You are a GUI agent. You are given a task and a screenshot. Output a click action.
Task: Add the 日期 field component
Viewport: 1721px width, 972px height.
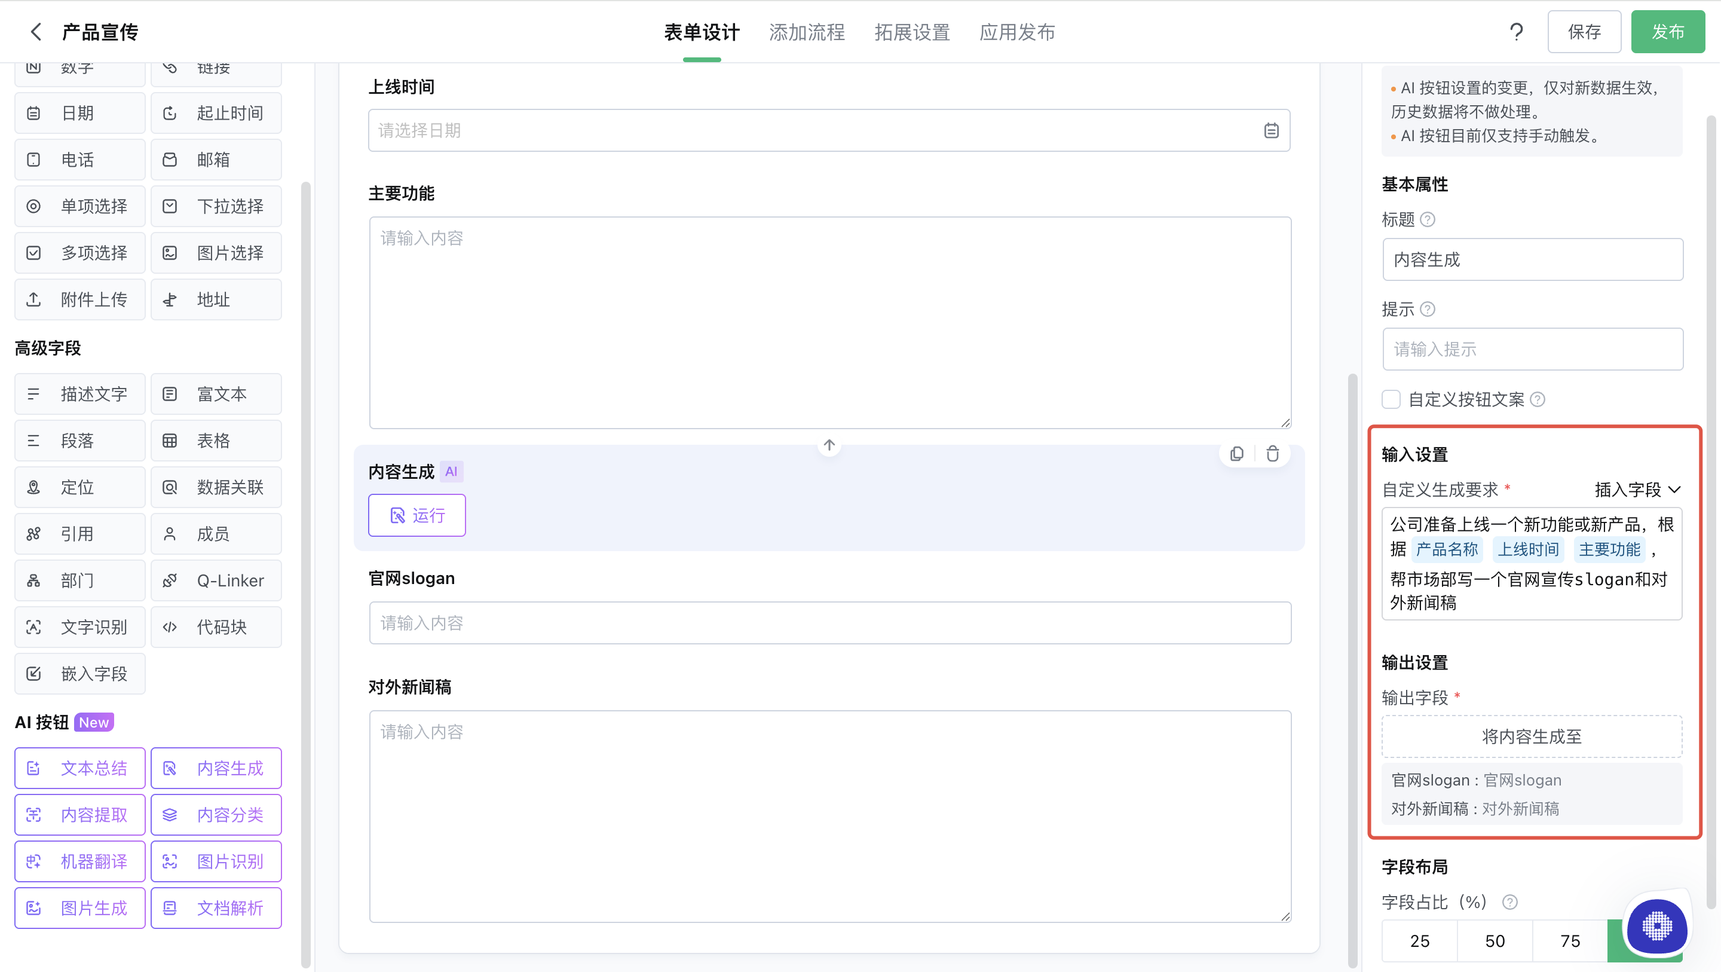[x=79, y=113]
